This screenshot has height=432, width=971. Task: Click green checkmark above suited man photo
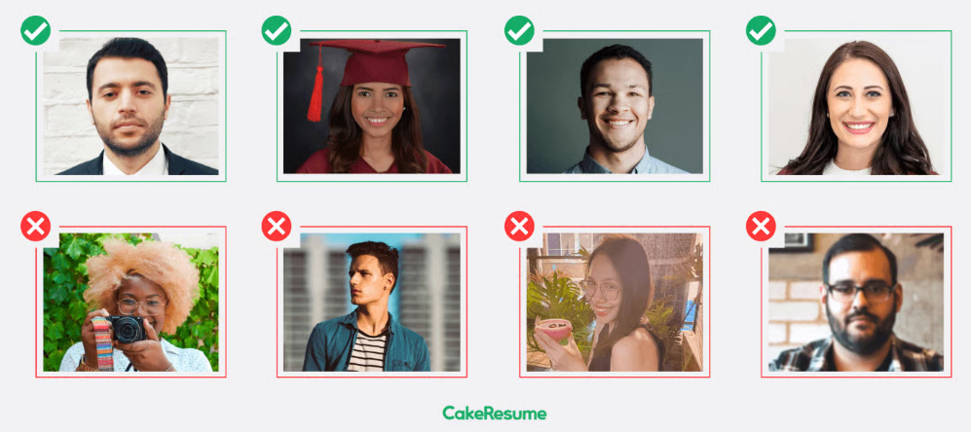pos(35,31)
